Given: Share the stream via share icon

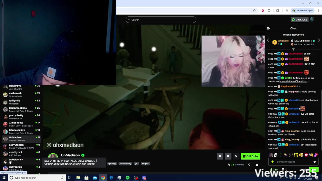Looking at the screenshot, I should point(249,165).
